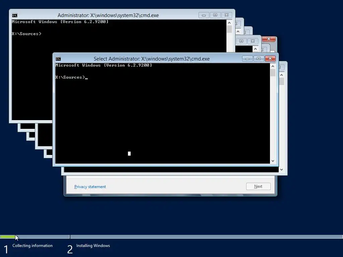Click the scroll-down arrow in the Select Administrator window
This screenshot has height=257, width=343.
[273, 161]
